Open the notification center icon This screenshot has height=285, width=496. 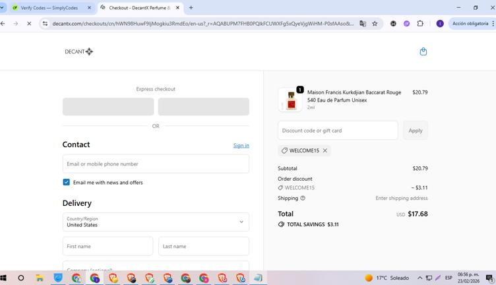tap(489, 278)
